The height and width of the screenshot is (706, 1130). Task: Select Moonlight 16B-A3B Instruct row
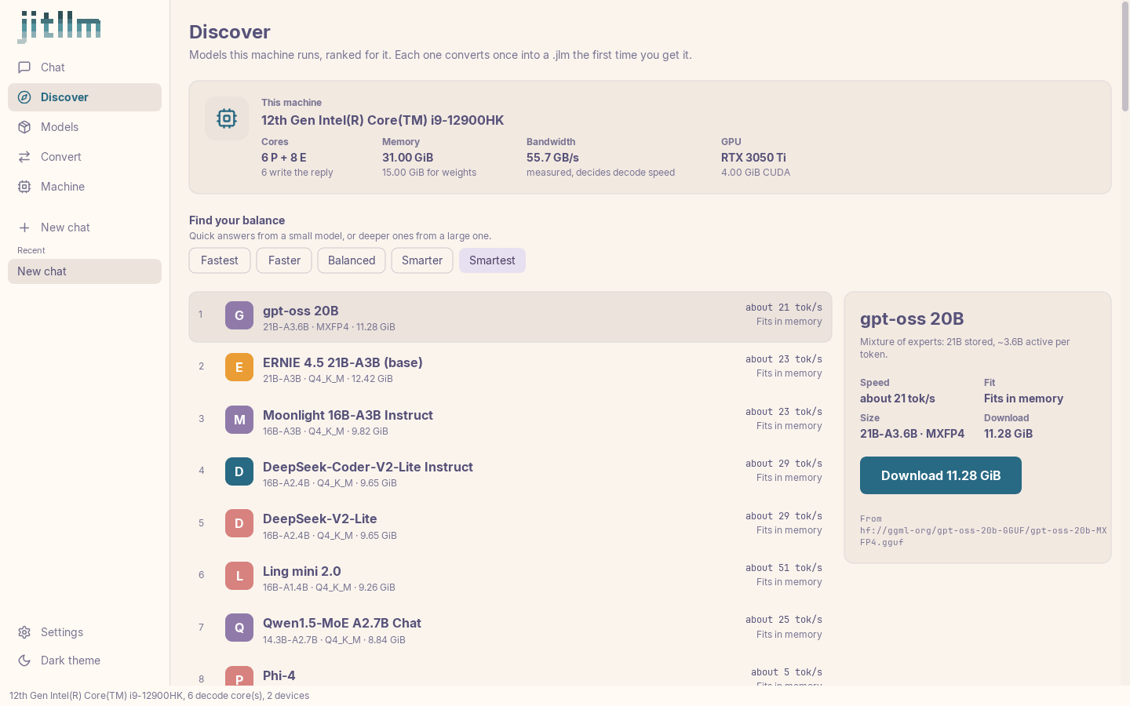point(510,420)
